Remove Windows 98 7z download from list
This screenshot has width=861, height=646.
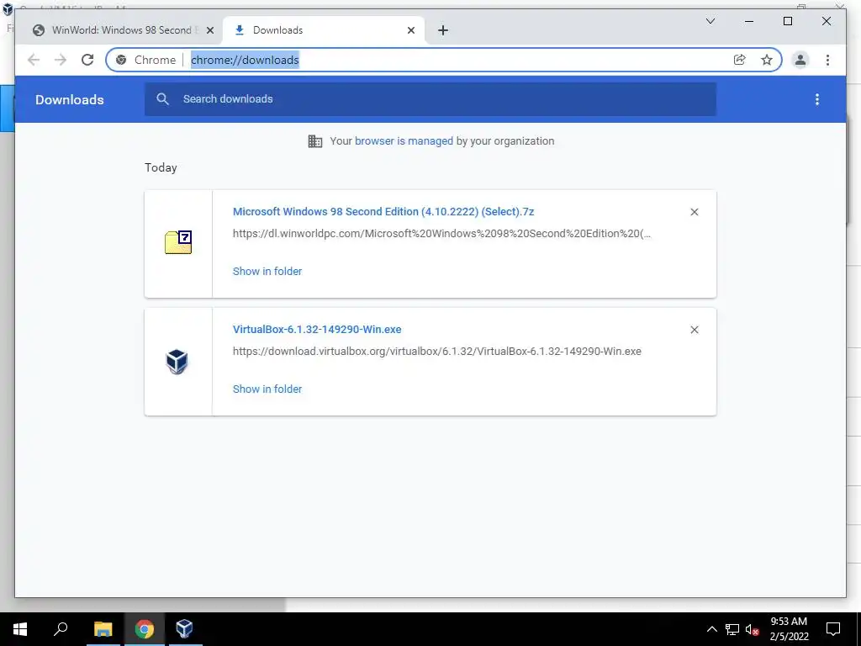(x=694, y=212)
